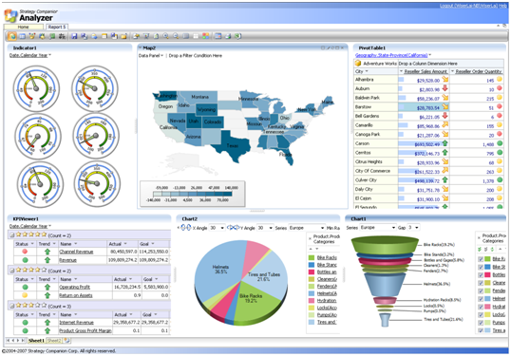This screenshot has height=356, width=511.
Task: Sort by Reseller Sales Amount column header
Action: point(426,71)
